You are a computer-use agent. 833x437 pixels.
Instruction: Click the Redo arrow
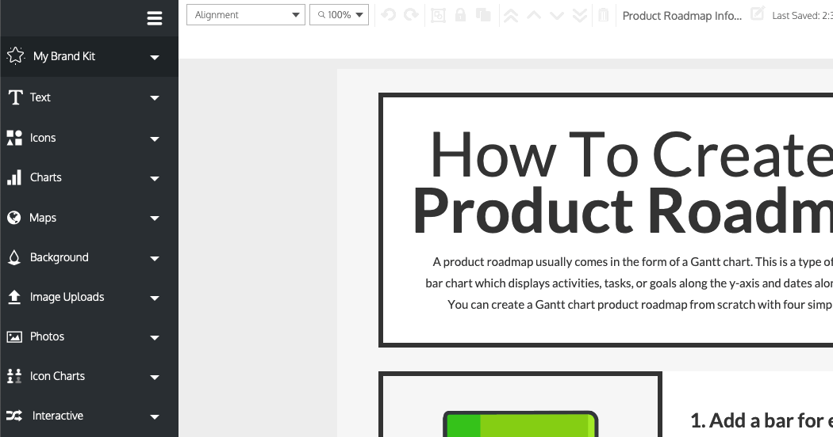pyautogui.click(x=411, y=15)
